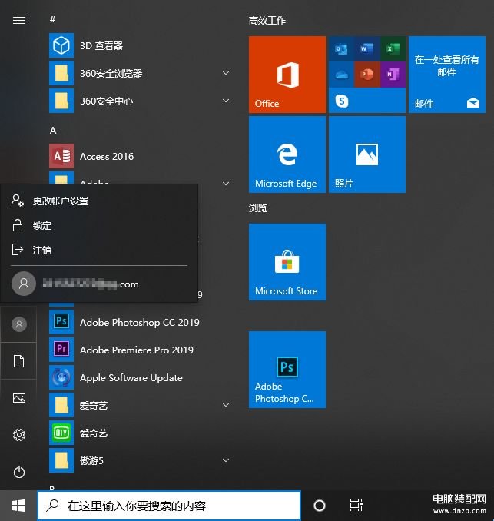Open the 3D 查看器 app icon
The height and width of the screenshot is (521, 494).
pyautogui.click(x=61, y=46)
